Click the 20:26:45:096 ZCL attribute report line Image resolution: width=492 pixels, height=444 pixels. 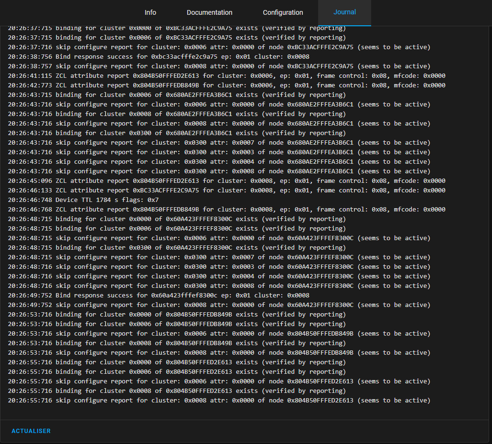[226, 181]
